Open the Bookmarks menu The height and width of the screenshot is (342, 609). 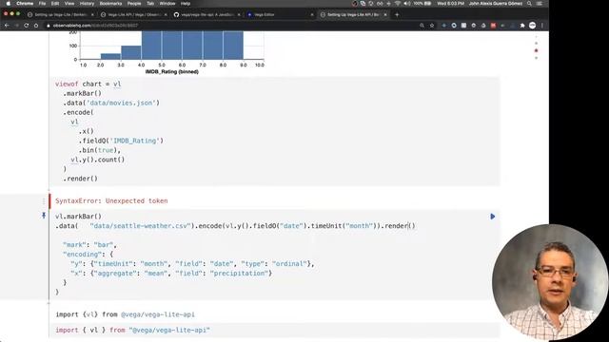coord(110,4)
